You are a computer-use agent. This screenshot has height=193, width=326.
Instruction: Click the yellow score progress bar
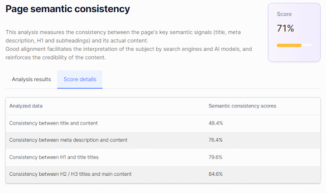[289, 45]
